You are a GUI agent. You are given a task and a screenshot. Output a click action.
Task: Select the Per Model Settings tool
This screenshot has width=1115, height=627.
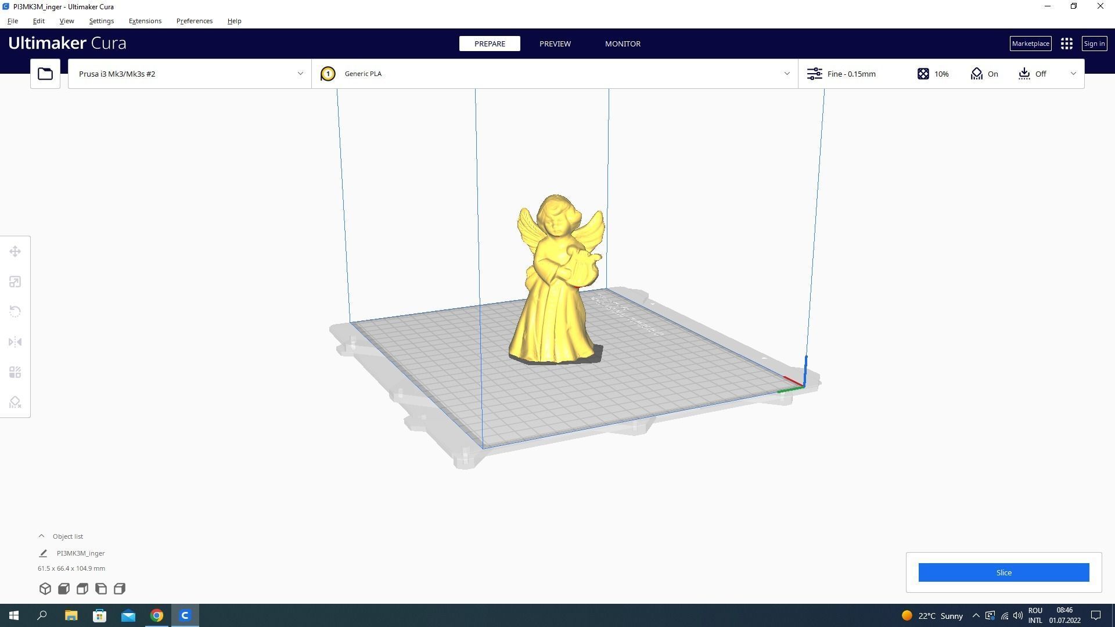(x=15, y=372)
